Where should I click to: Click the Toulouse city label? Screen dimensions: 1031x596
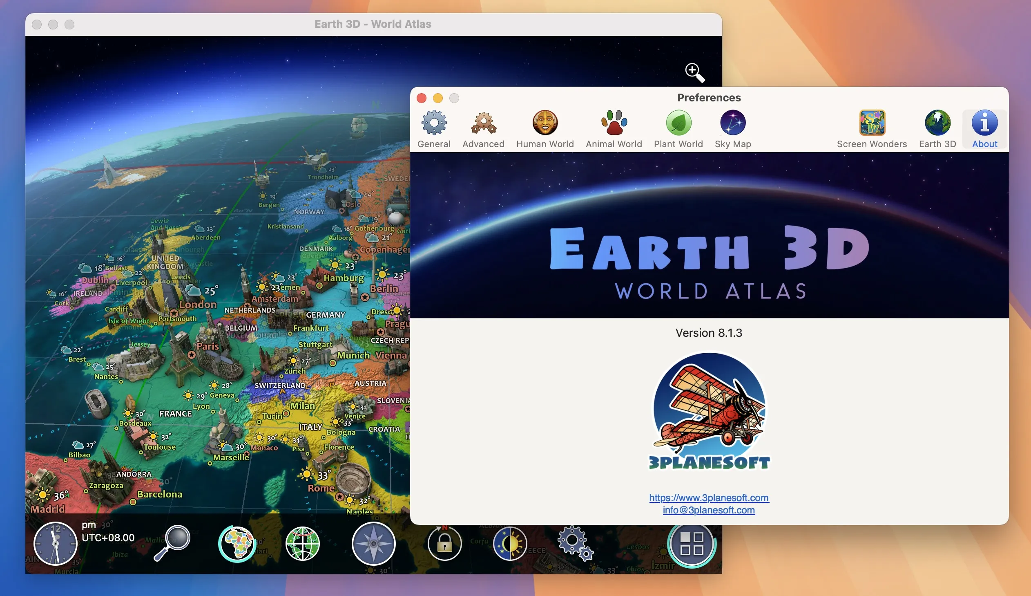[159, 447]
